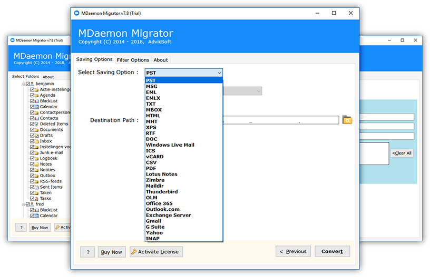This screenshot has width=430, height=277.
Task: Toggle the benjamin account checkbox
Action: (28, 84)
